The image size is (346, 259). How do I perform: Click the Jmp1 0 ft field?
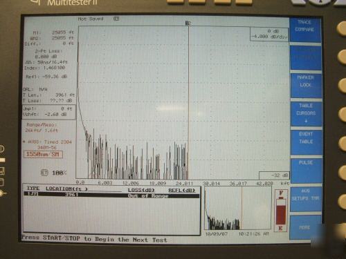click(48, 108)
